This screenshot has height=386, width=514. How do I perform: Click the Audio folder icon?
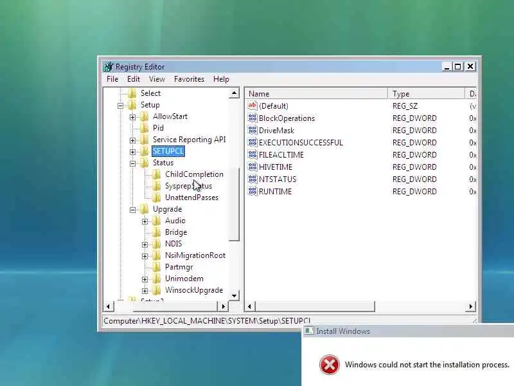point(156,221)
